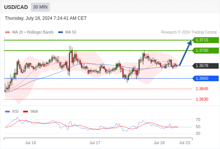Click the date text 'Thursday, July 18, 2024 7:24:41 AM CET'

click(x=45, y=18)
